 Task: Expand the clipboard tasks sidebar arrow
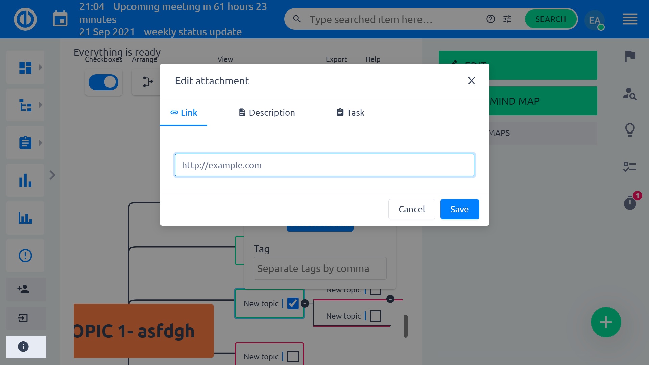point(41,143)
